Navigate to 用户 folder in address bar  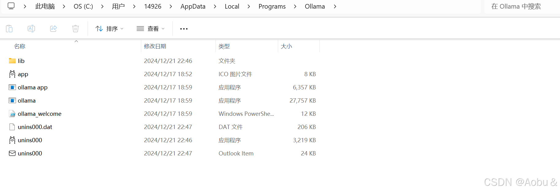pos(118,6)
